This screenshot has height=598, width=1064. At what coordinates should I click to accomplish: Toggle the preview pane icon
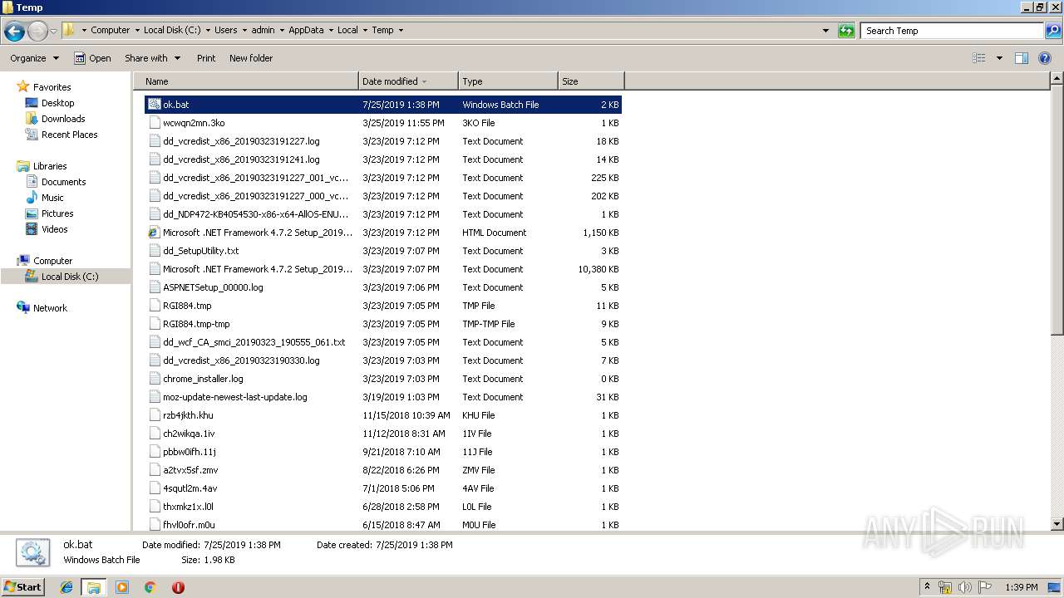pos(1022,58)
